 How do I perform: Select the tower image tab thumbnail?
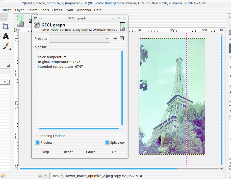(20, 20)
